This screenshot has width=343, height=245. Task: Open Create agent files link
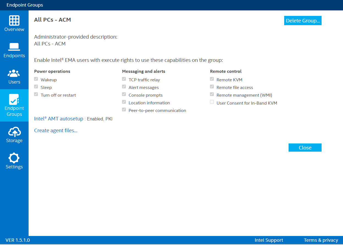click(56, 130)
